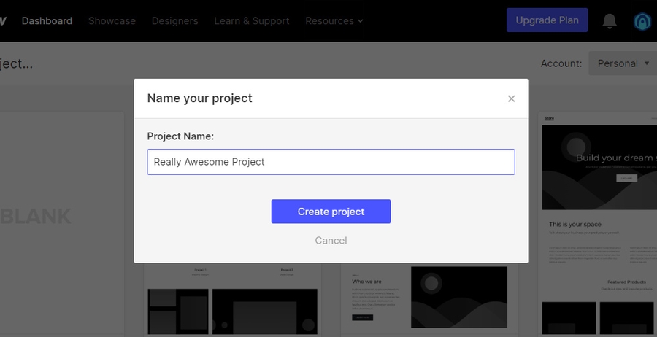657x337 pixels.
Task: Close the Name your project dialog
Action: pos(511,98)
